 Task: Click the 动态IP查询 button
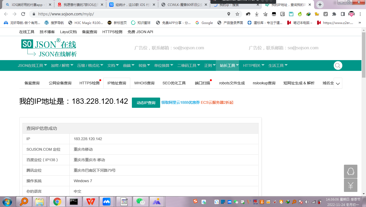tap(146, 103)
